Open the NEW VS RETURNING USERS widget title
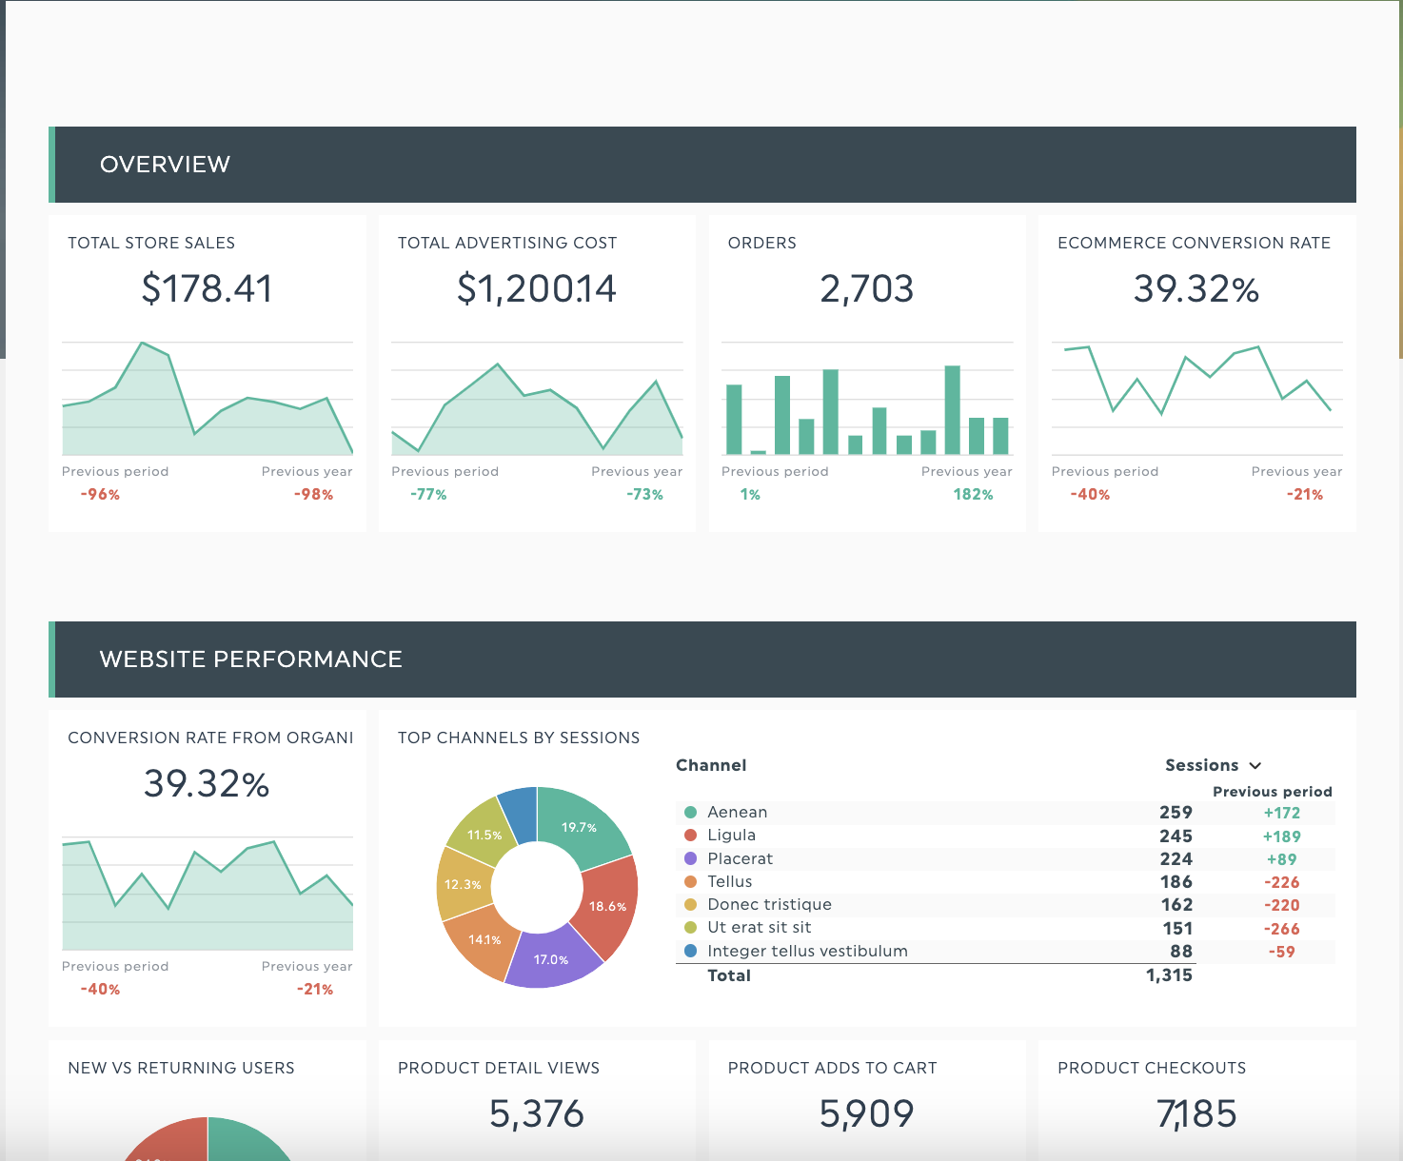Screen dimensions: 1403x1161 click(x=181, y=1068)
